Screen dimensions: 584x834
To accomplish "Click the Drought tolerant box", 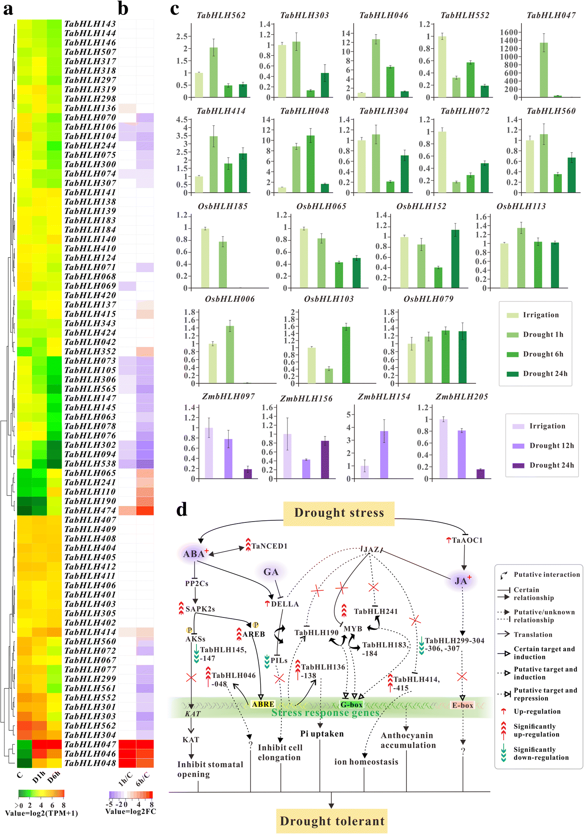I will (x=332, y=821).
